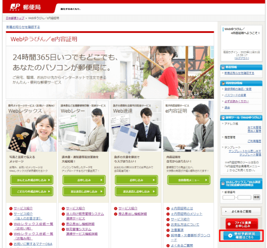Click arrow on 会員専用メニュー button

tap(206, 180)
